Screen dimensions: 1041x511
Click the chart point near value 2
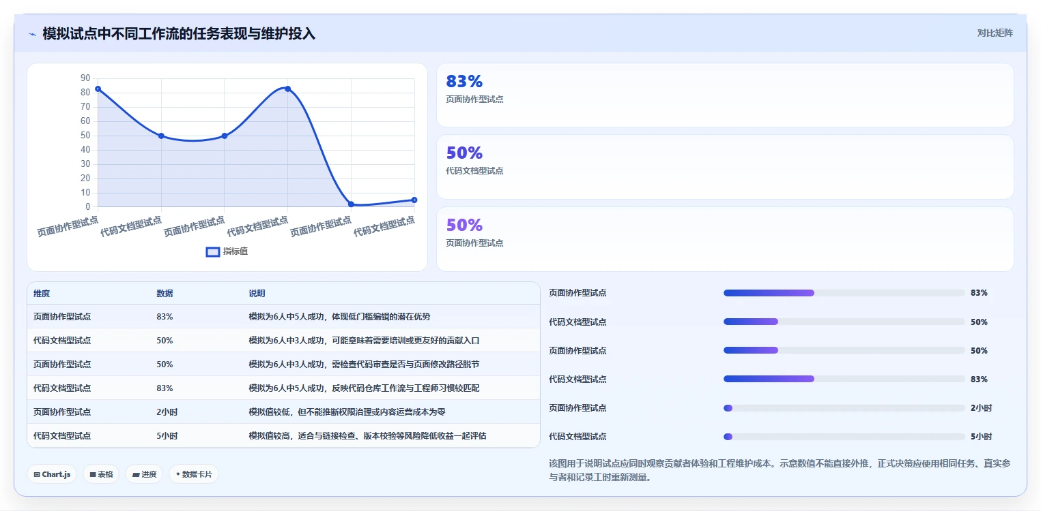[x=351, y=204]
